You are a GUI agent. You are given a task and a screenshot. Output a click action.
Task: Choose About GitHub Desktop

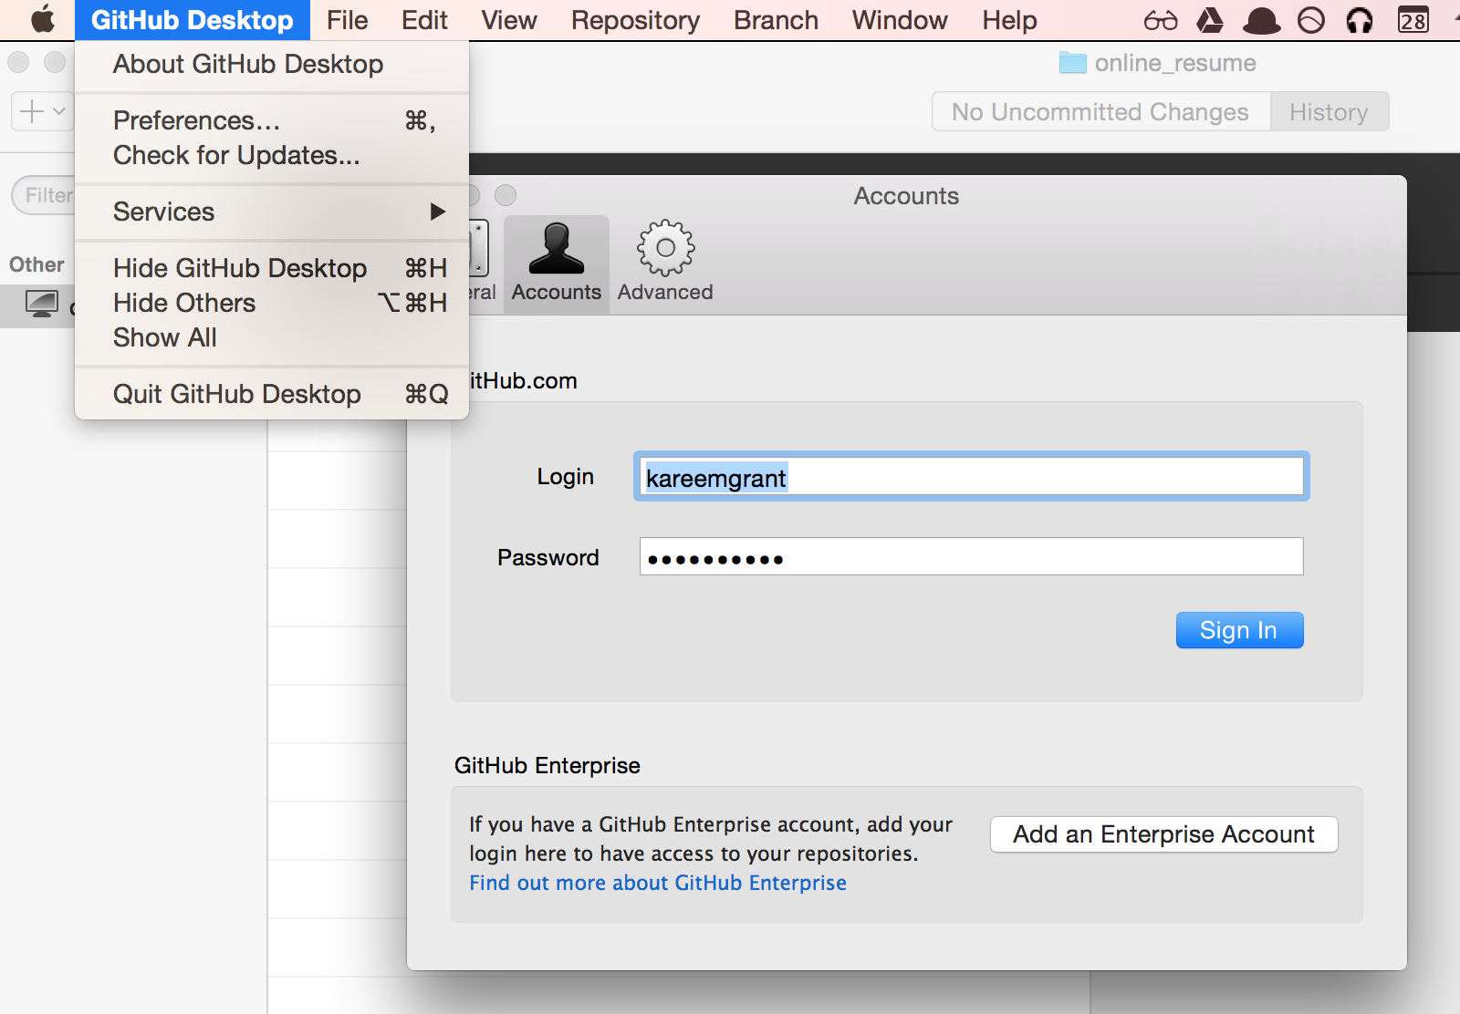click(x=272, y=64)
